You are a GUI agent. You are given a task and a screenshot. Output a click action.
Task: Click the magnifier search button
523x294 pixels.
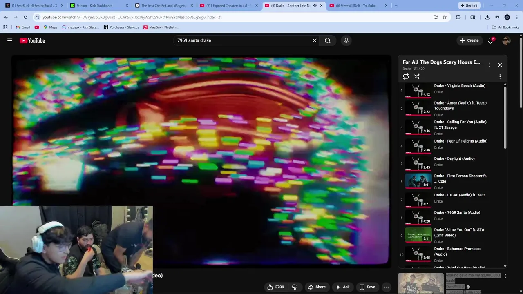tap(328, 40)
